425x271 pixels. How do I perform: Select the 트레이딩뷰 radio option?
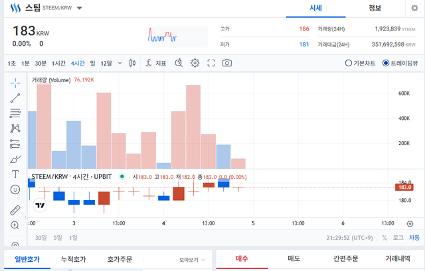pos(400,63)
